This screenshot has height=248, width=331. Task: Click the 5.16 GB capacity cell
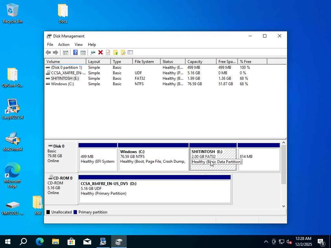point(194,73)
